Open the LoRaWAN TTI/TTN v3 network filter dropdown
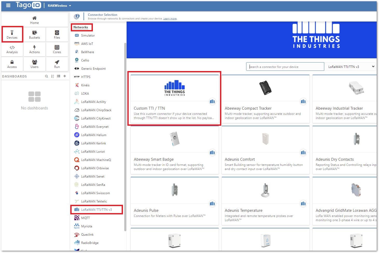 pyautogui.click(x=351, y=67)
